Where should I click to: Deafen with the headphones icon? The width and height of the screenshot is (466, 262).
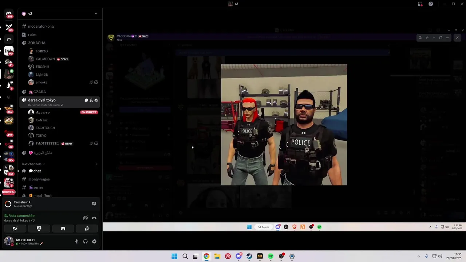tap(85, 241)
